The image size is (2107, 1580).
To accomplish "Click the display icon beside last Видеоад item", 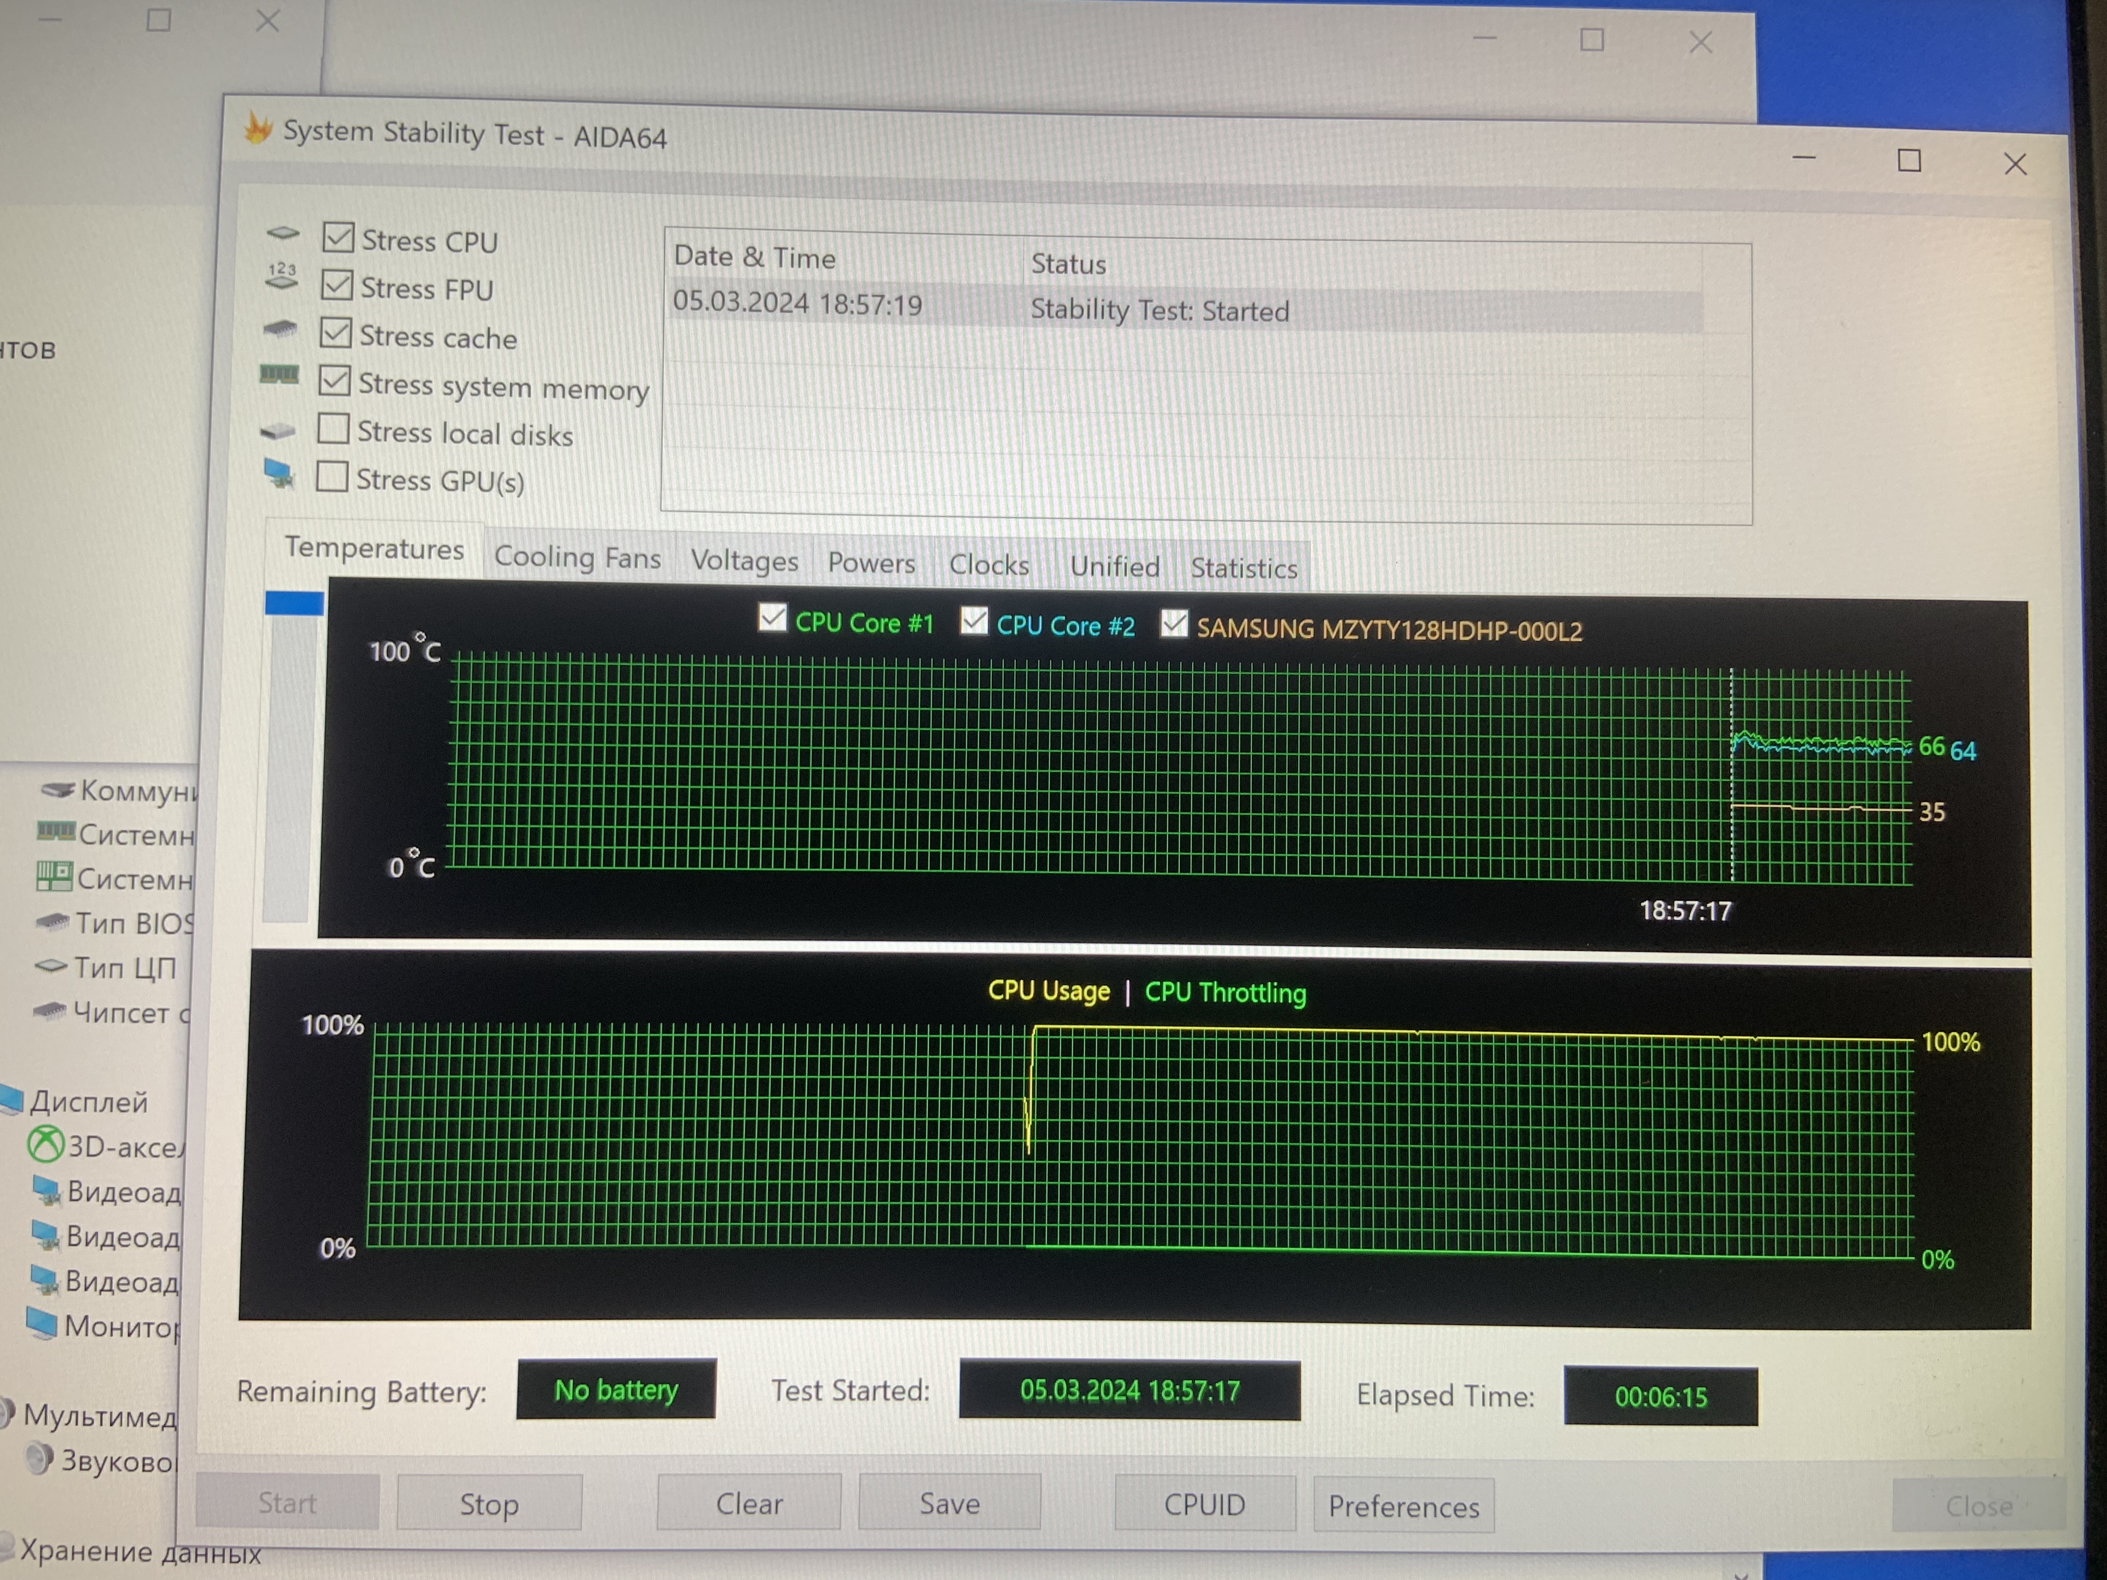I will [44, 1279].
